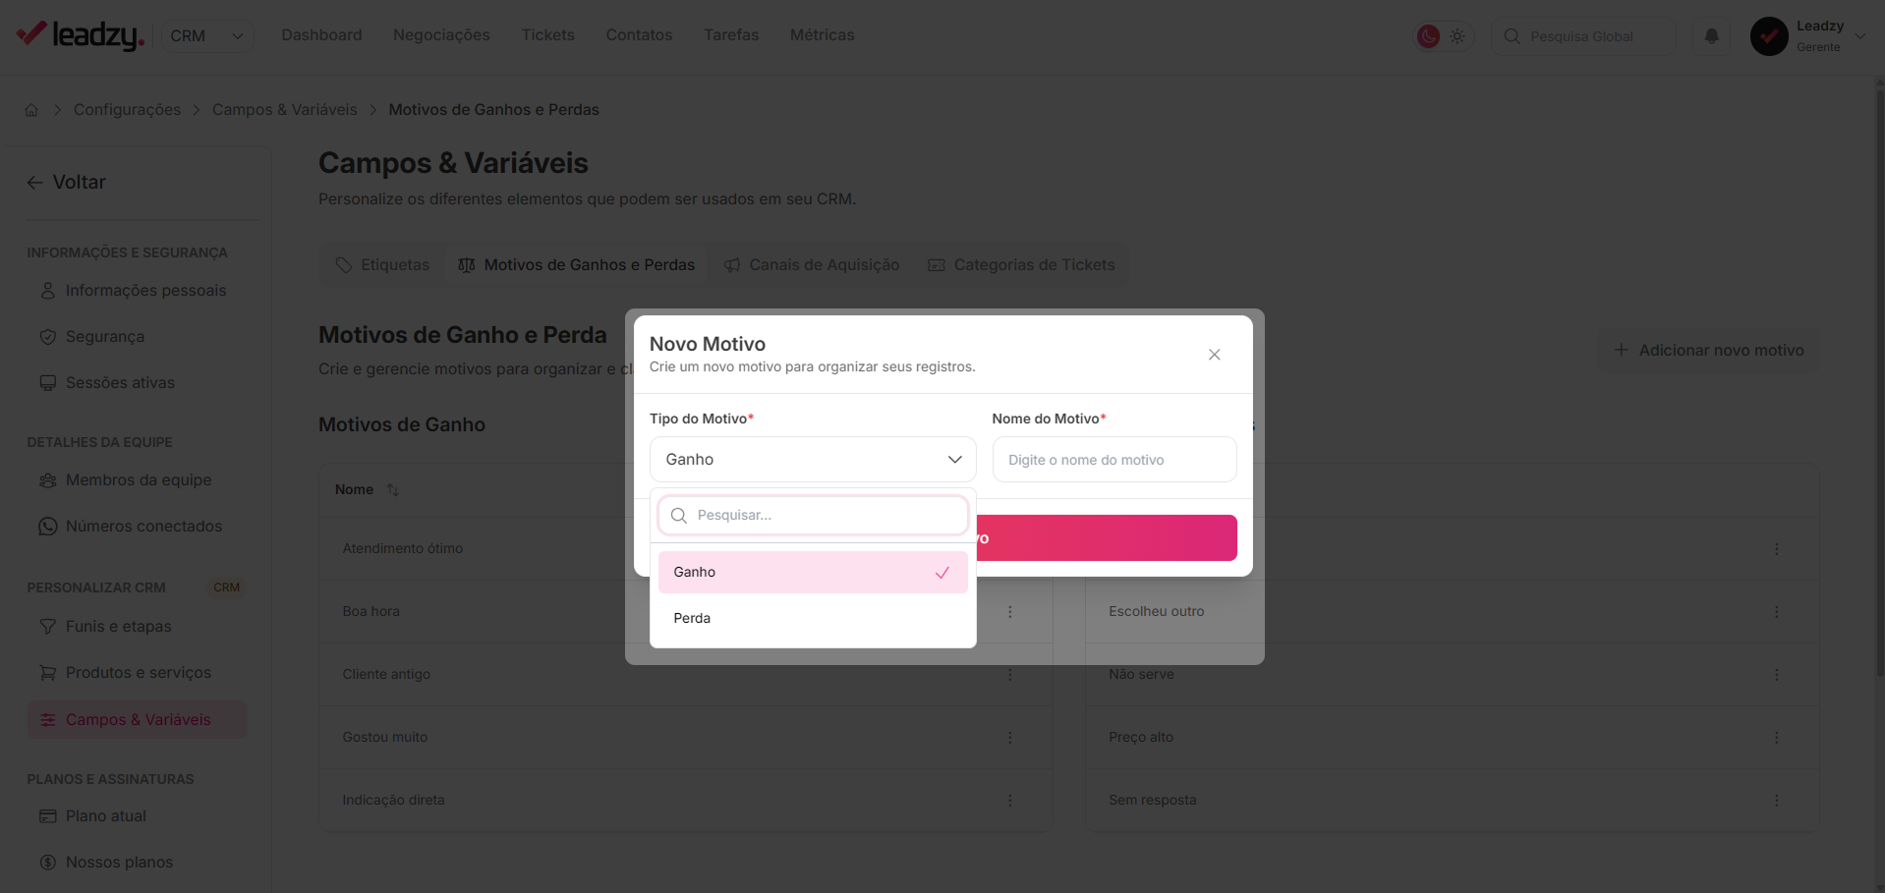This screenshot has width=1885, height=893.
Task: Click the Nome do Motivo input
Action: click(1114, 460)
